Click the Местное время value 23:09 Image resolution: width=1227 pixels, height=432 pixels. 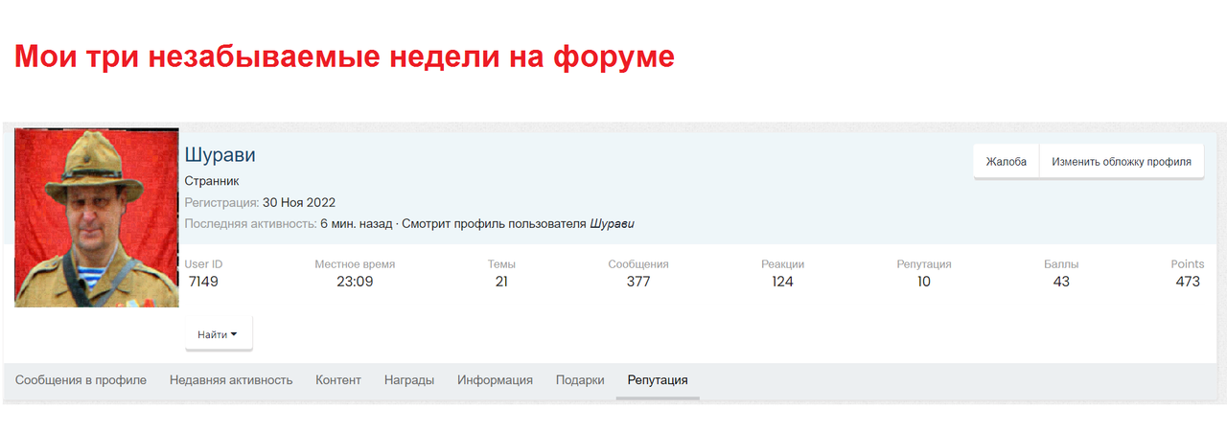tap(355, 282)
